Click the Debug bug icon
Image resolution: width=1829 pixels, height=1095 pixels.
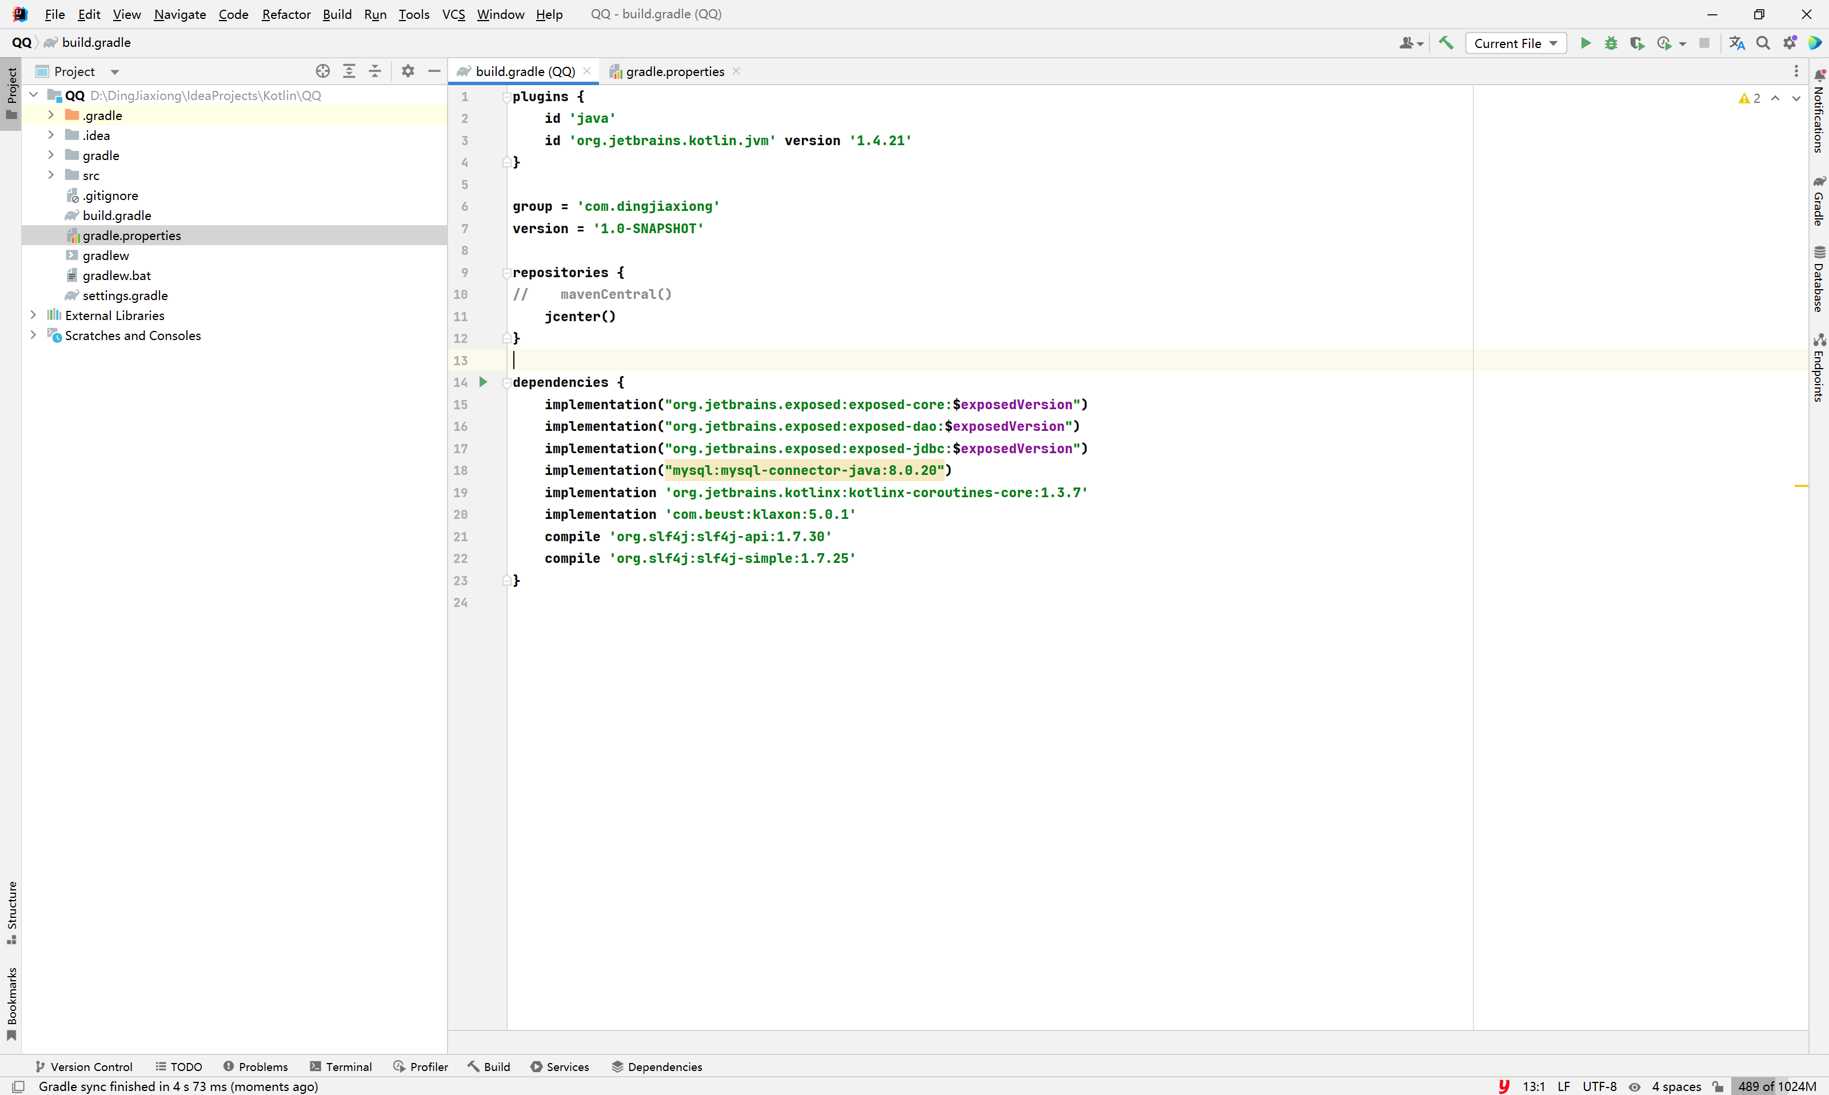coord(1611,43)
